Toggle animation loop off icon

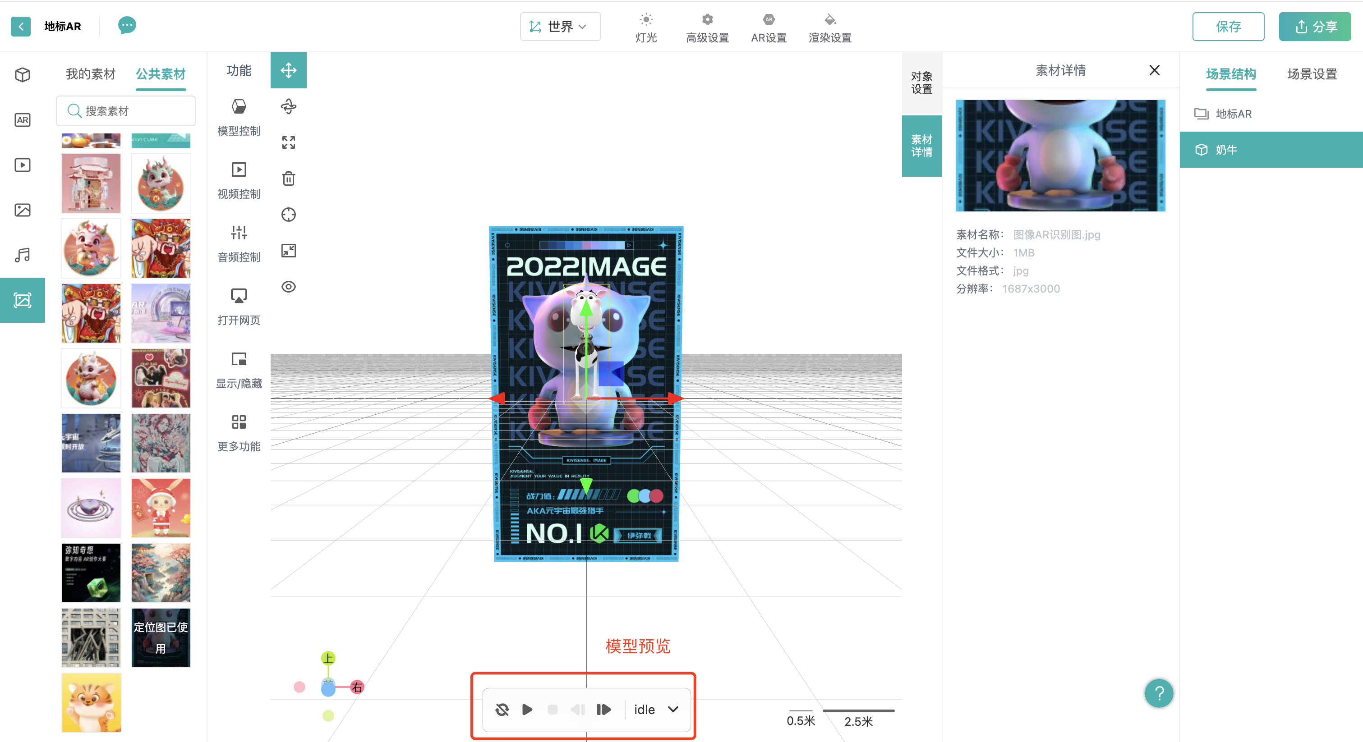click(x=502, y=709)
